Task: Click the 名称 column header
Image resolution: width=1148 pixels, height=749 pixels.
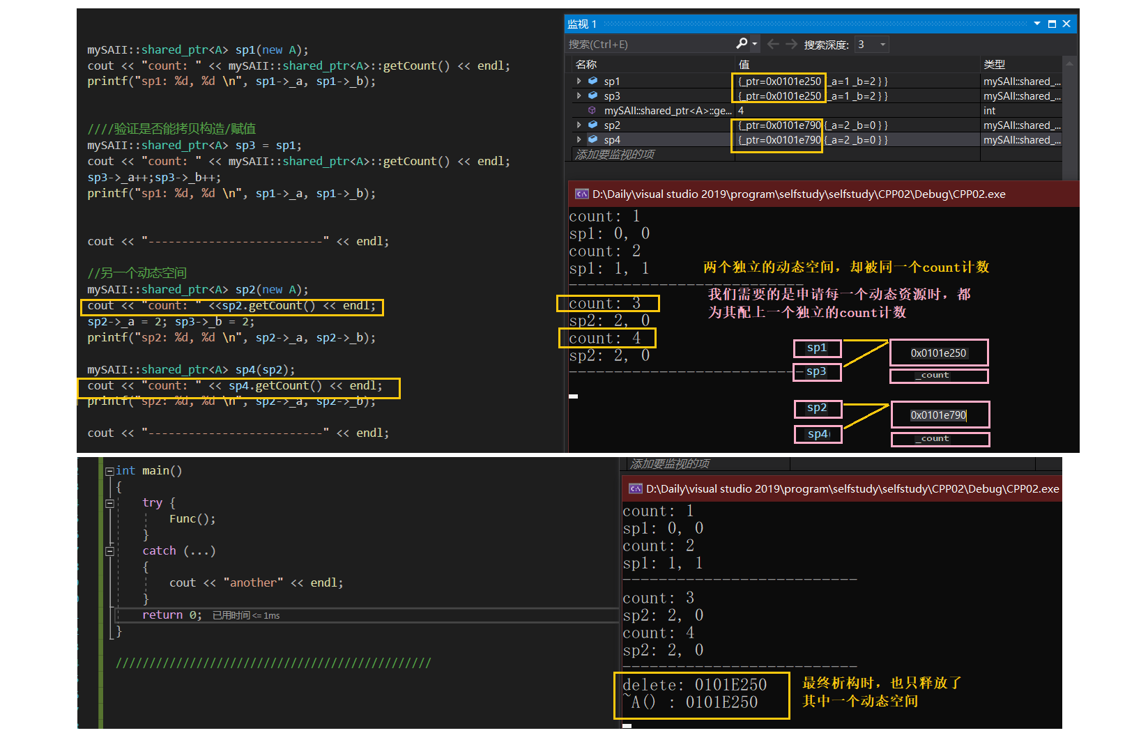Action: pos(586,64)
